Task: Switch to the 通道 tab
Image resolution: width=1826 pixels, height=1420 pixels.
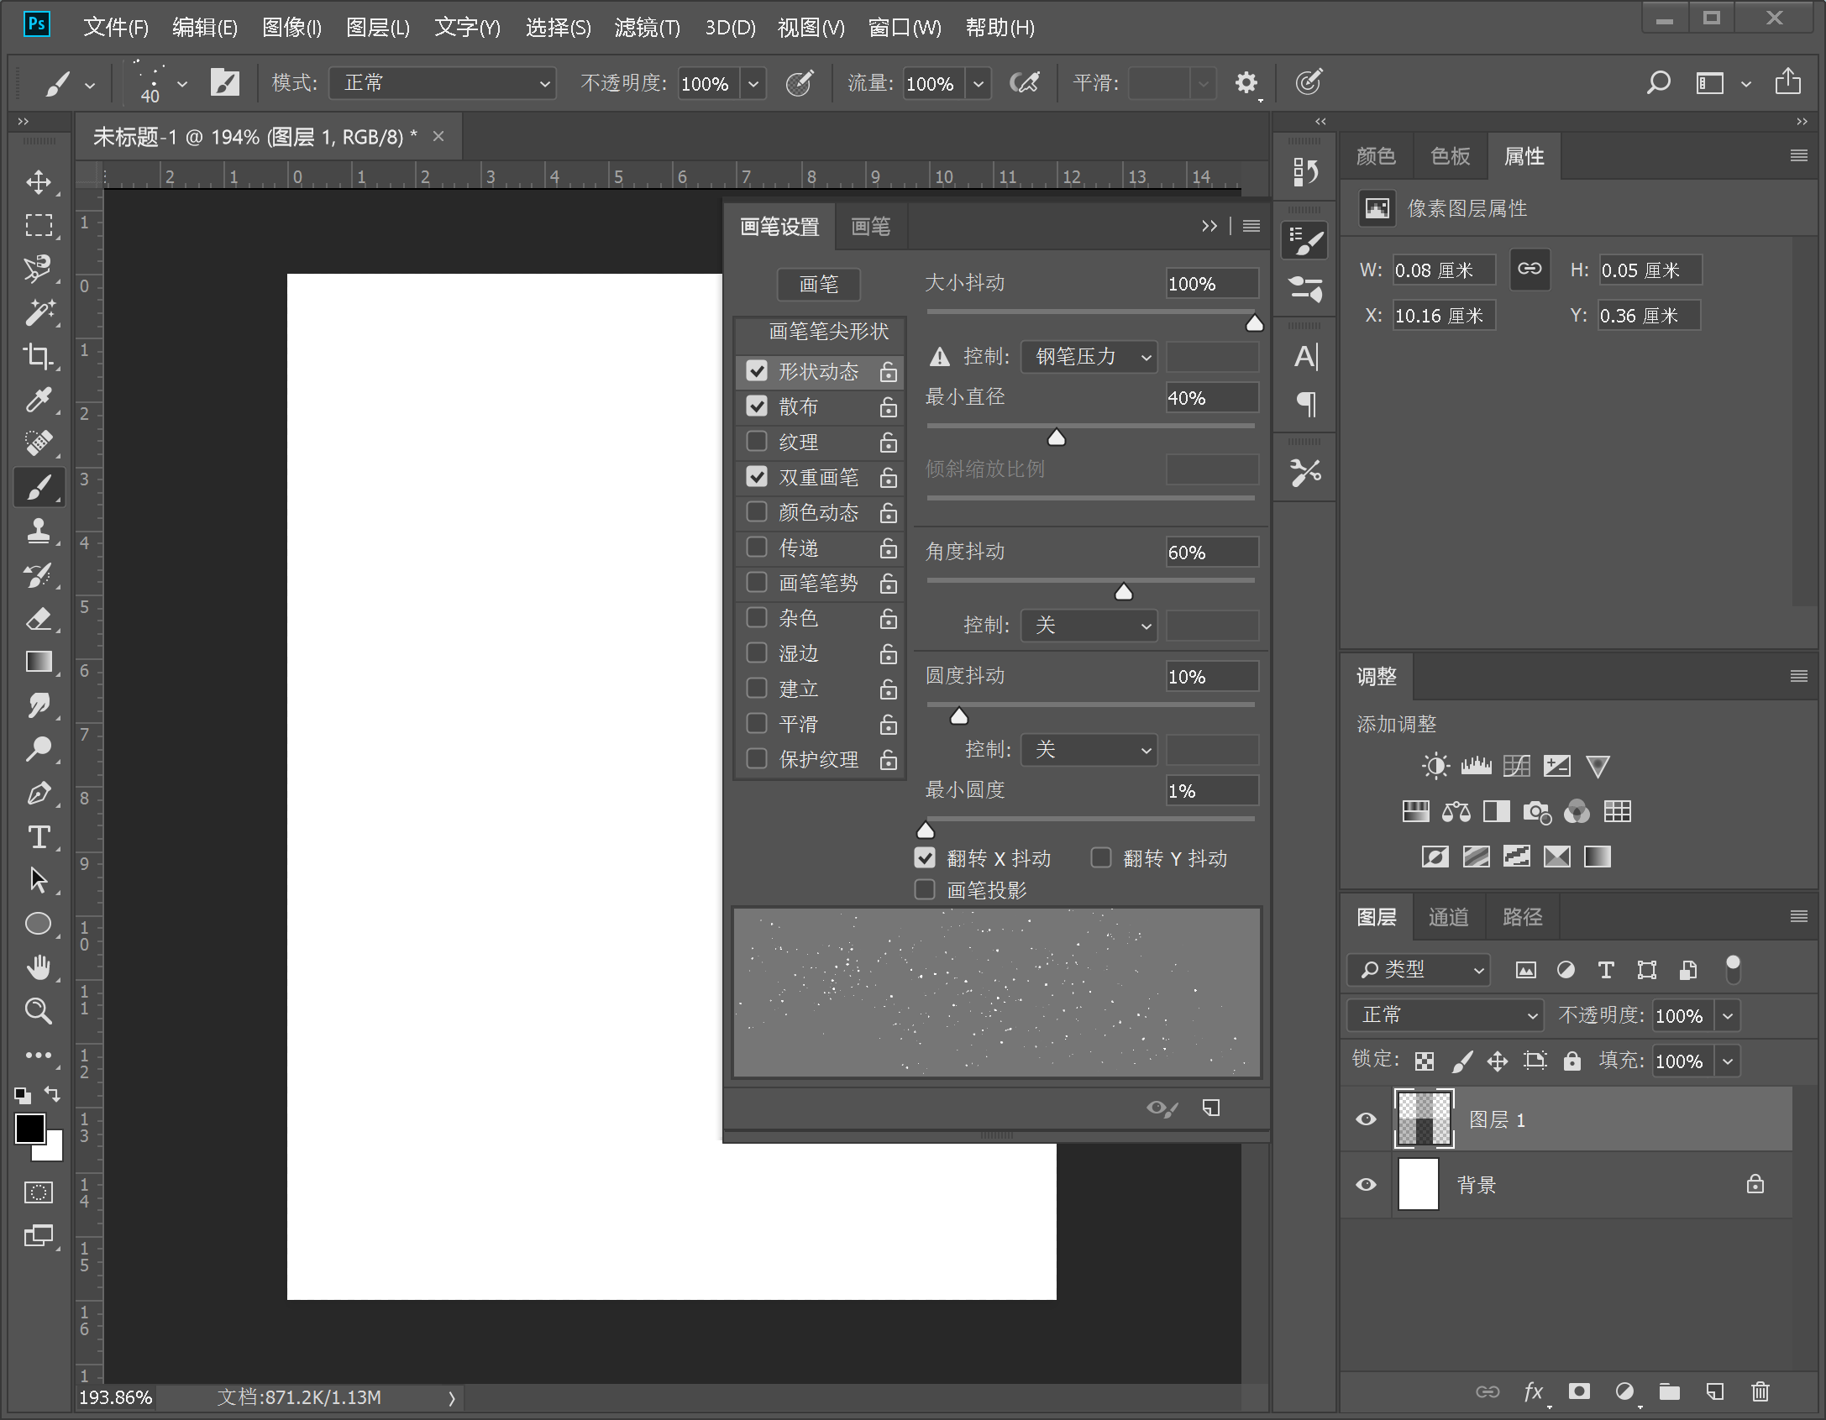Action: [x=1449, y=917]
